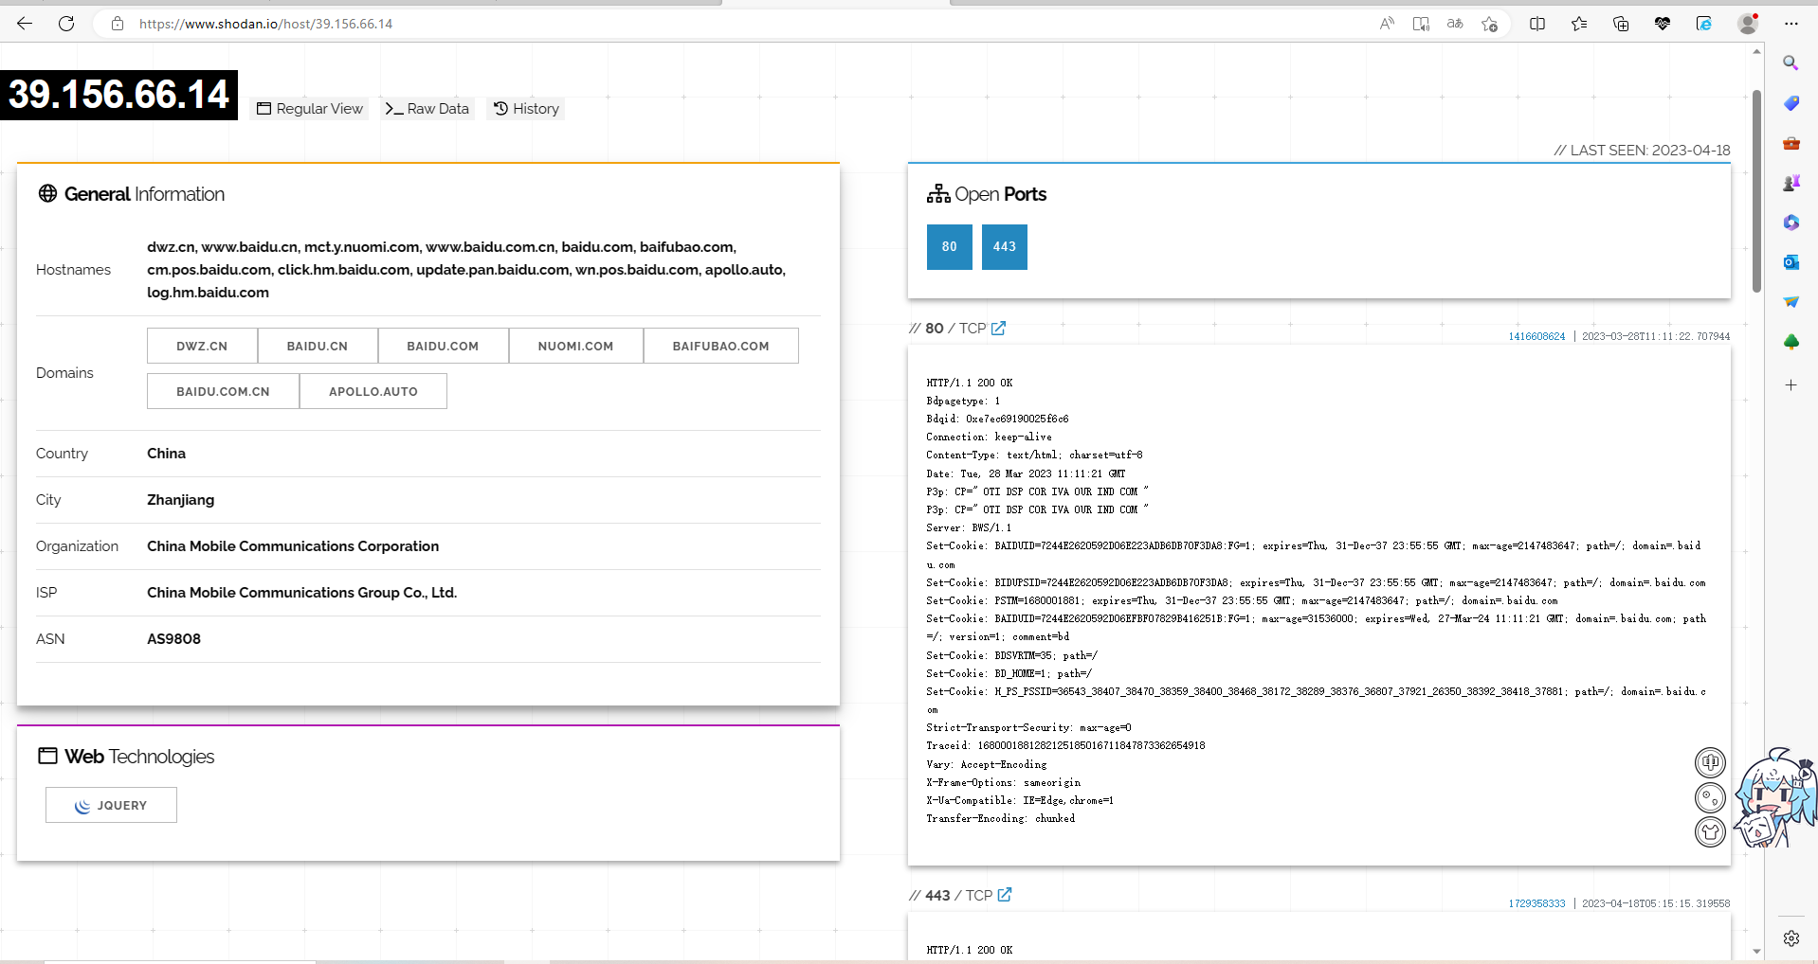Select the NUOMI.COM domain button
The image size is (1818, 964).
[575, 346]
